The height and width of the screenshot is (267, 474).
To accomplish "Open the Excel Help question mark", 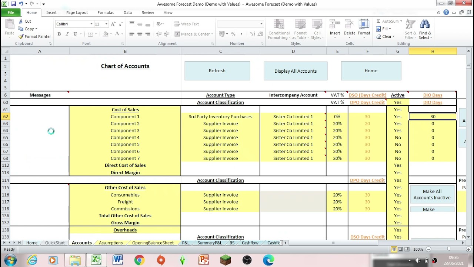I will point(446,13).
